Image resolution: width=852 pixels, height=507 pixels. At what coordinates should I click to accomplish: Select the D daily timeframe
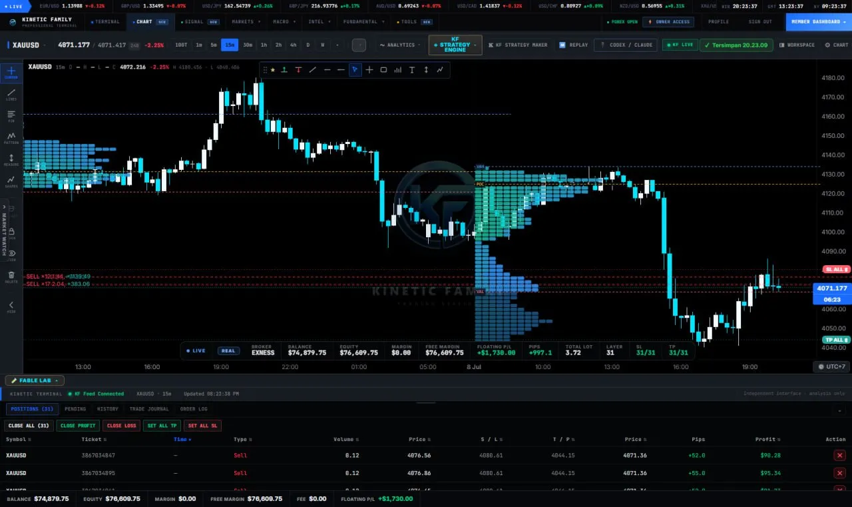point(308,45)
